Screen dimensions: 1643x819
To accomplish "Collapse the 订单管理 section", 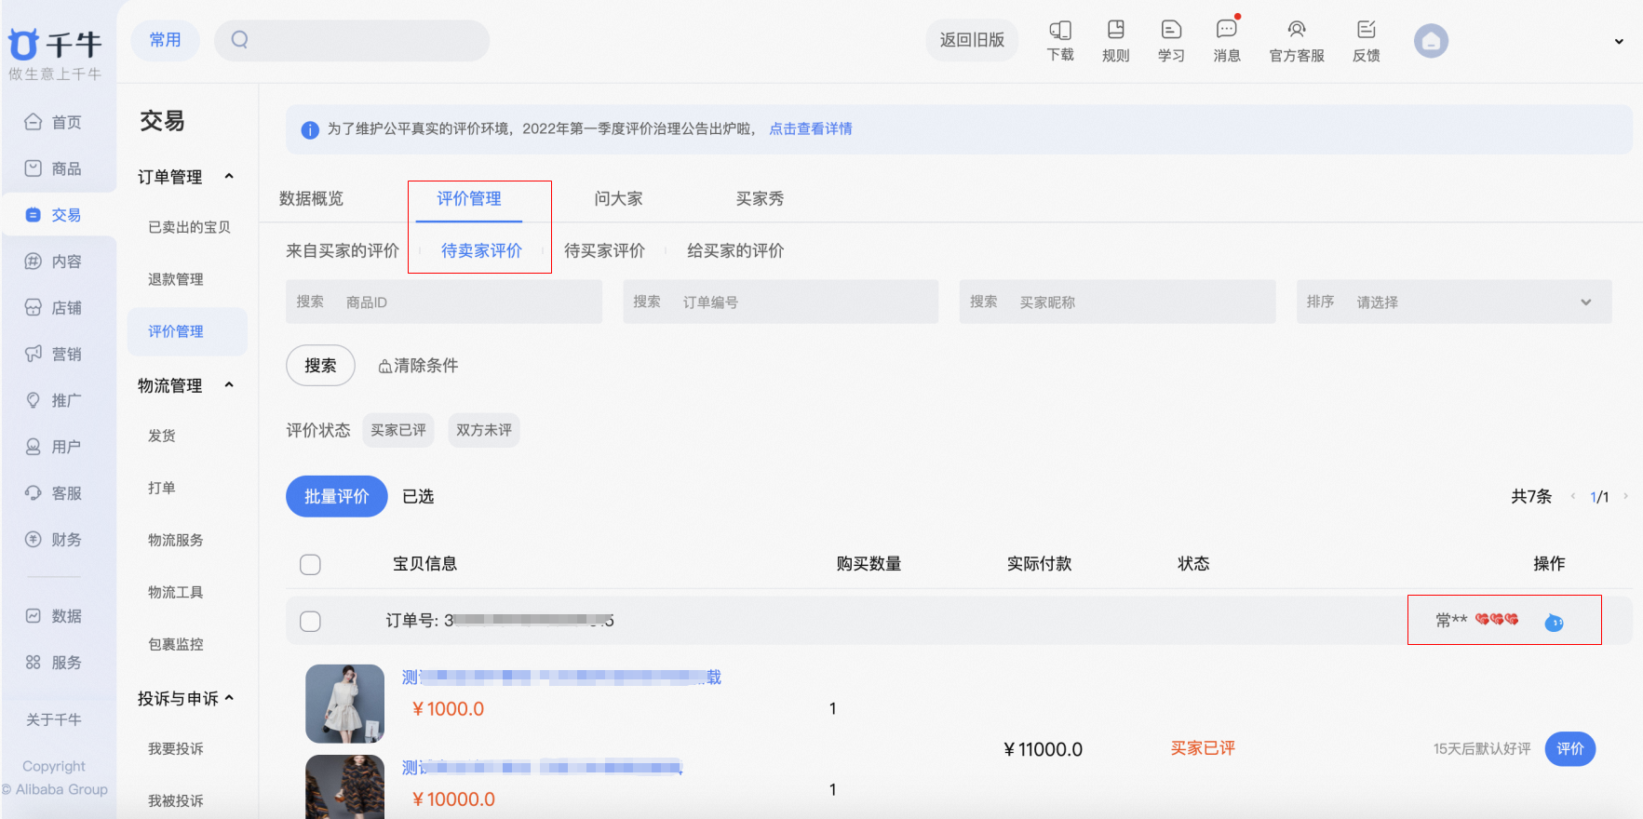I will pos(229,176).
